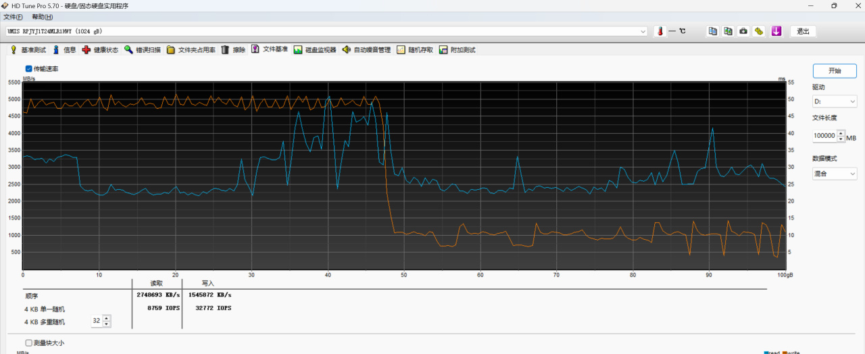Switch to the 自动噪音管理 tab
This screenshot has width=865, height=354.
point(366,50)
